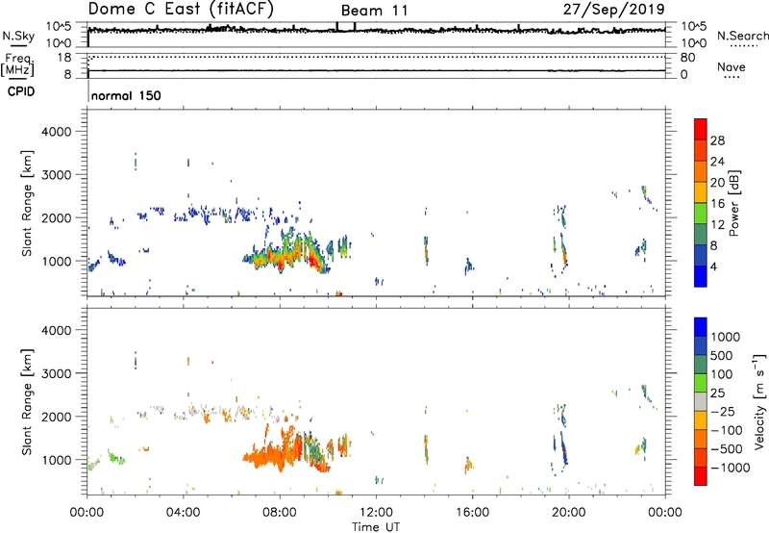Click the 'Power [dB]' colorbar title
This screenshot has height=533, width=769.
[734, 203]
